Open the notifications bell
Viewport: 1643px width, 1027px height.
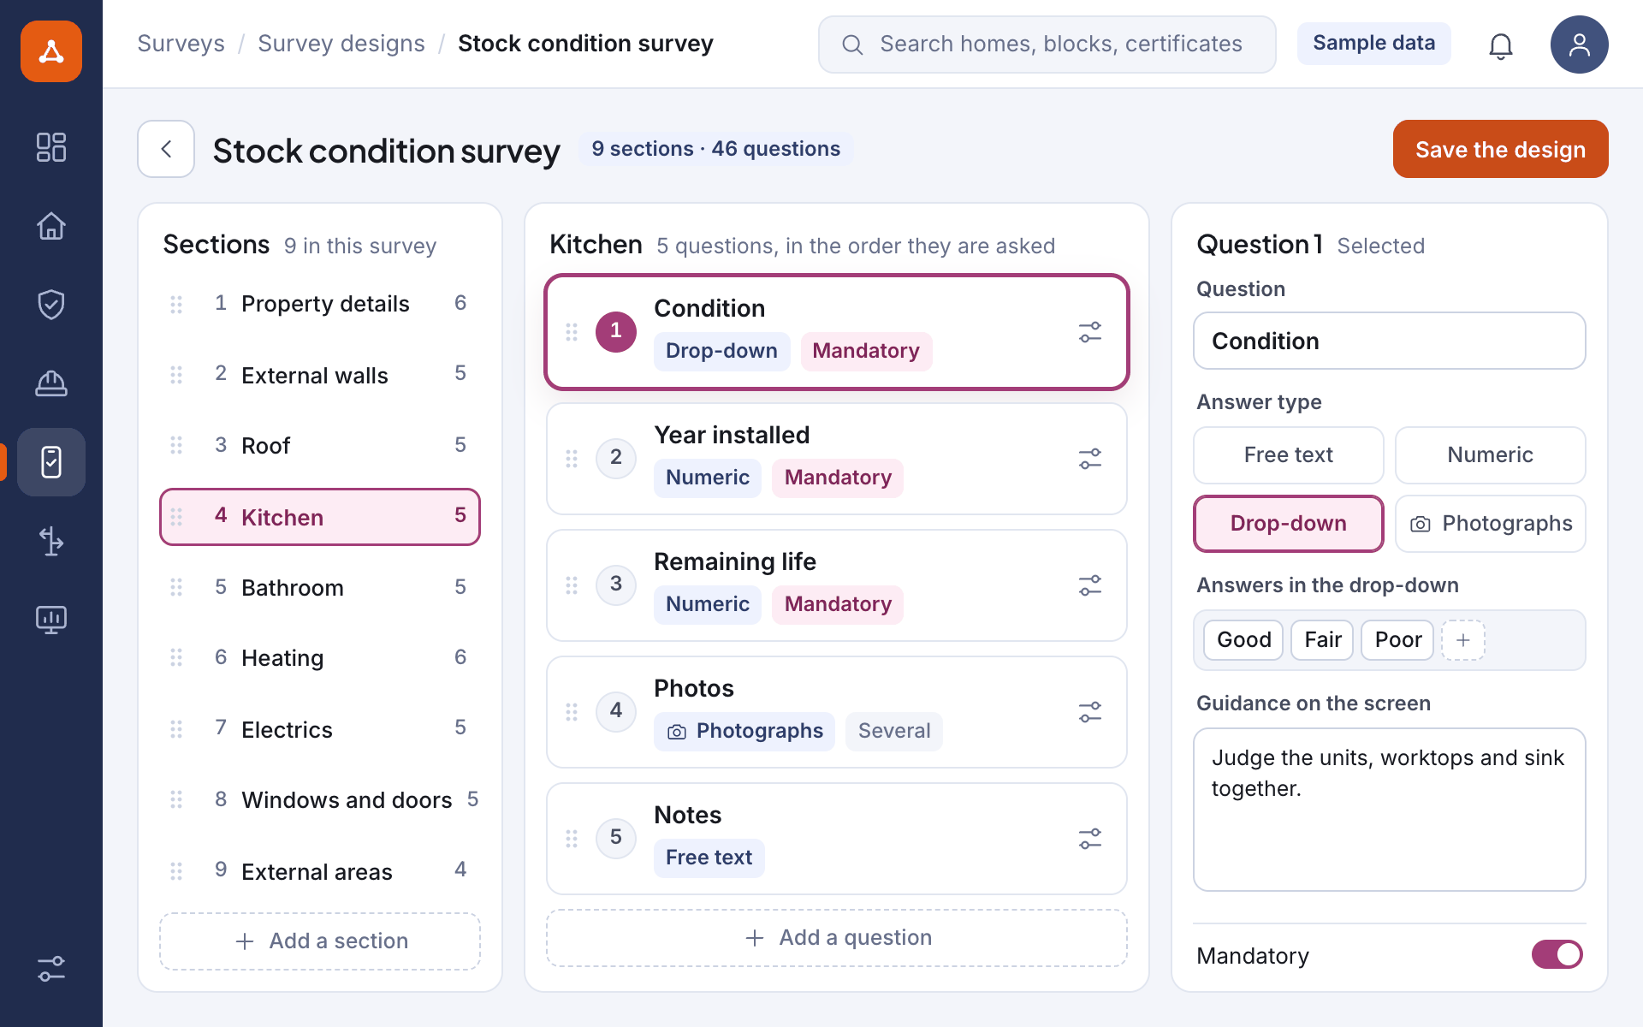point(1501,45)
